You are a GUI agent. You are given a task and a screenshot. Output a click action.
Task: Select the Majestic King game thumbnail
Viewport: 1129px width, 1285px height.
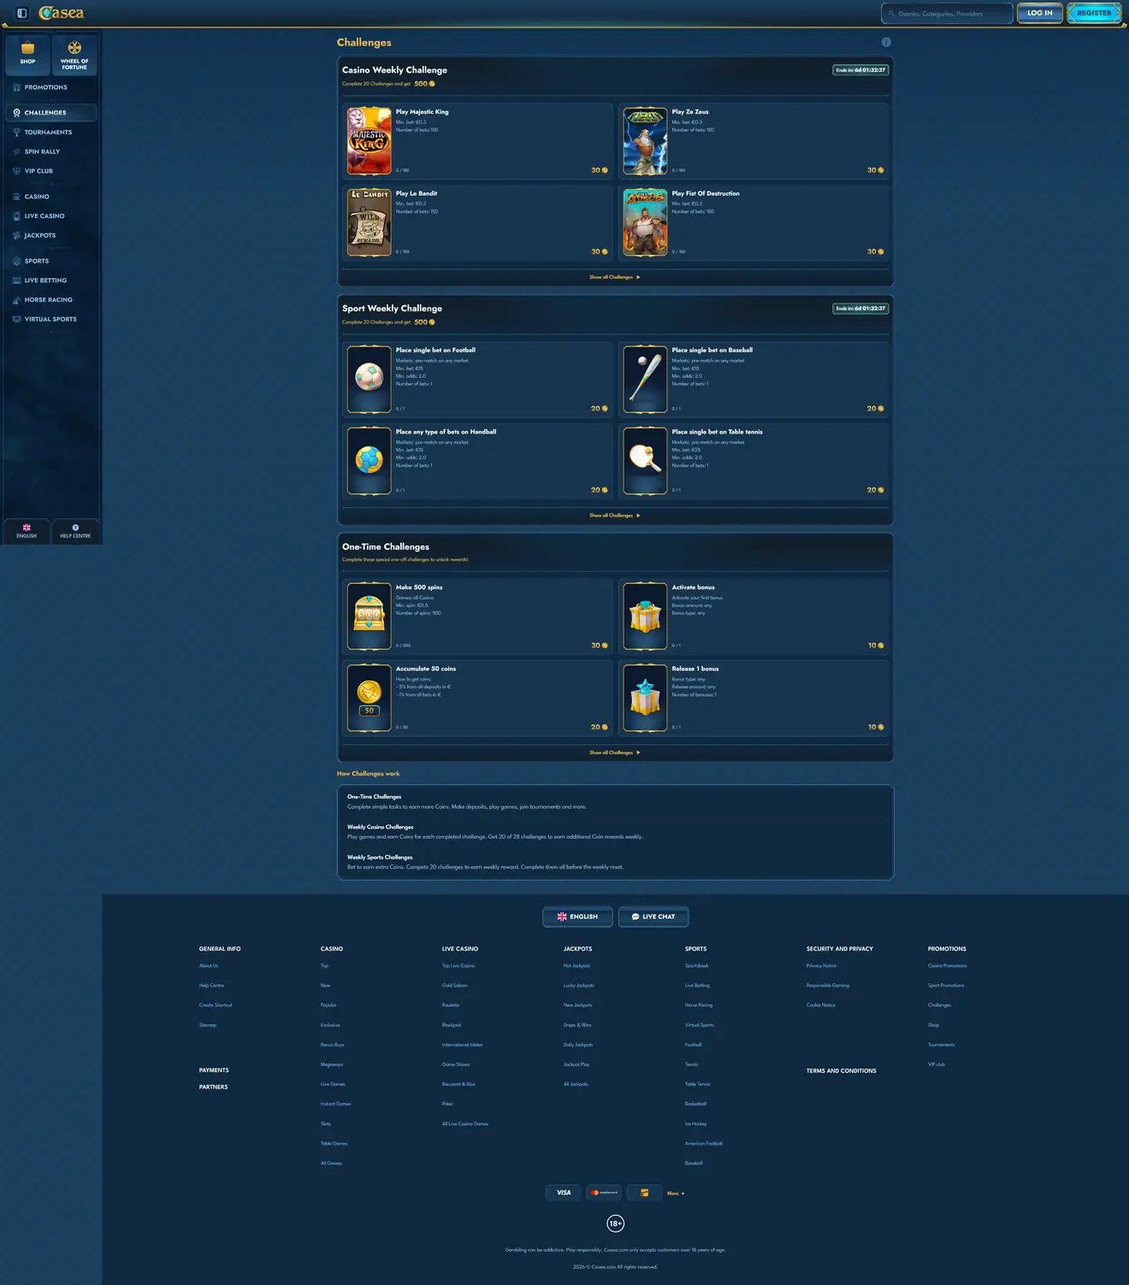point(369,141)
